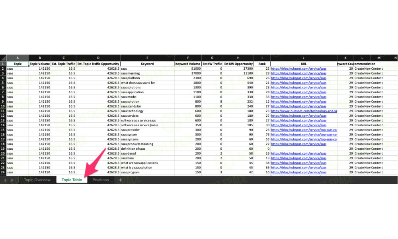Select row 19 header
This screenshot has width=398, height=239.
pyautogui.click(x=3, y=149)
